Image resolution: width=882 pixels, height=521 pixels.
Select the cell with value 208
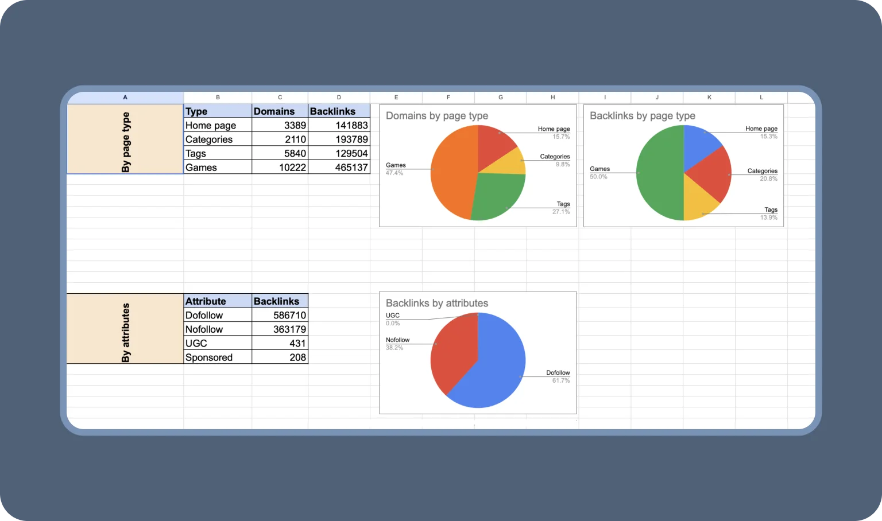coord(280,357)
